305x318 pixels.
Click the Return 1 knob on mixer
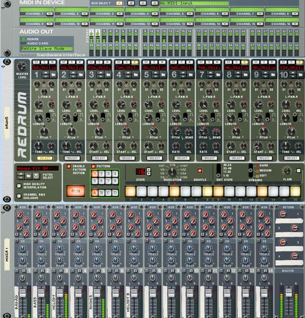tap(282, 214)
